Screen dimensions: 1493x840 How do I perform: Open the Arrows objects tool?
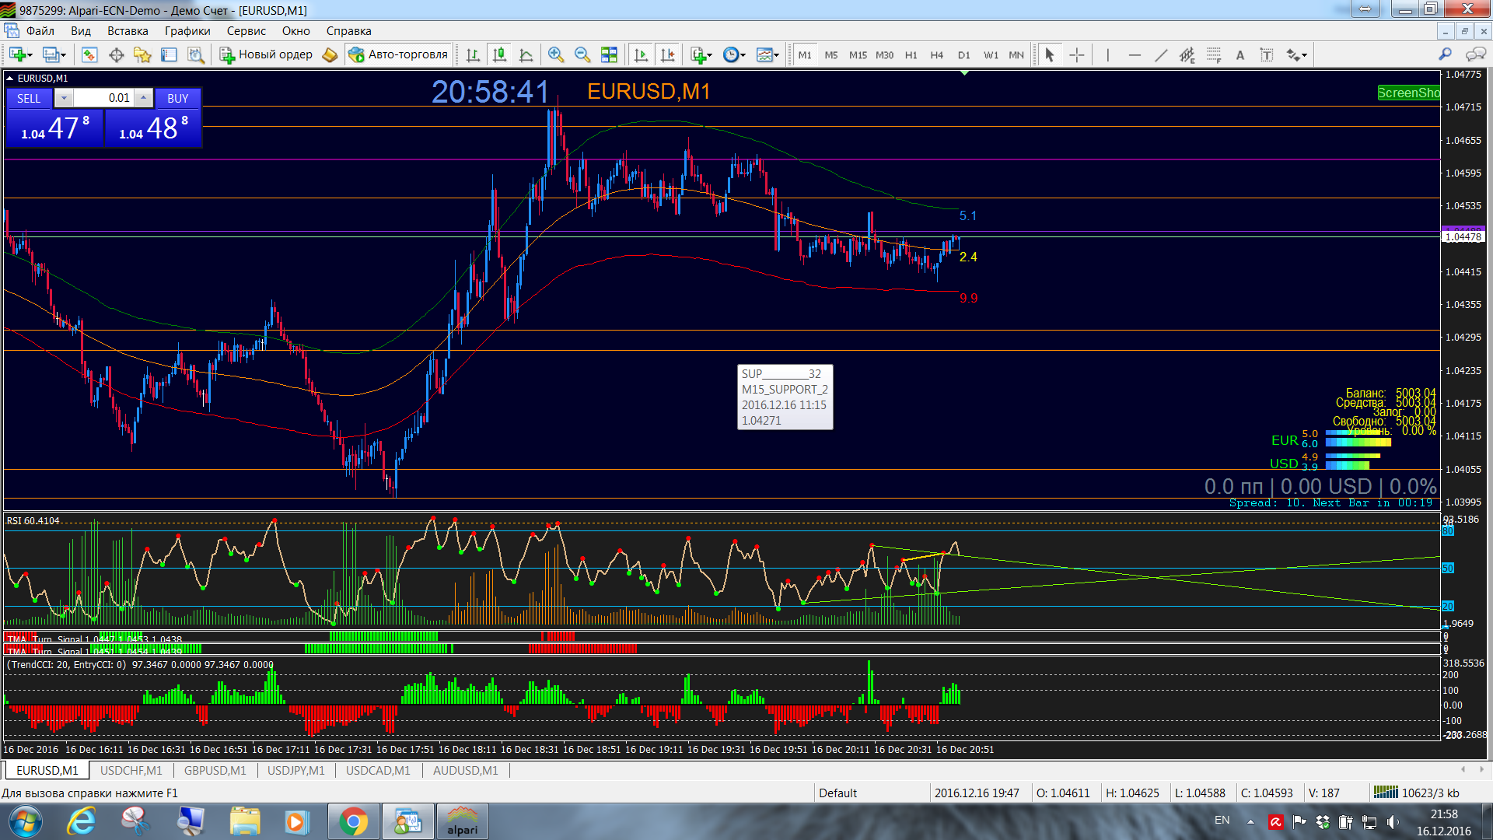[1292, 54]
